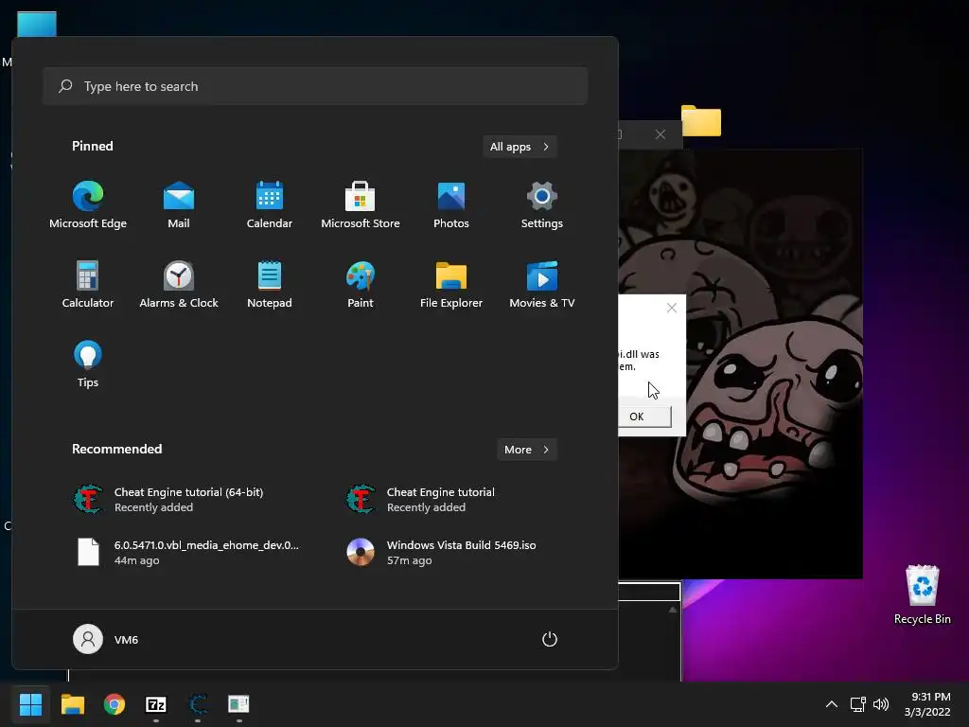Open the VM6 user account menu

[x=106, y=639]
